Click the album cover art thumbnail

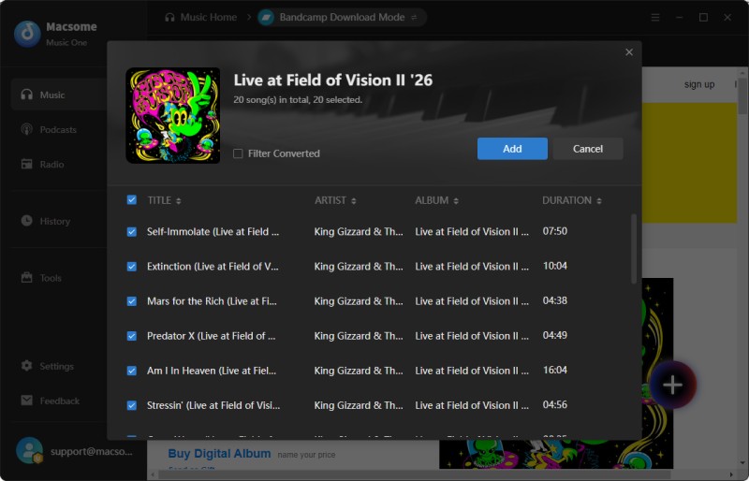(x=173, y=116)
